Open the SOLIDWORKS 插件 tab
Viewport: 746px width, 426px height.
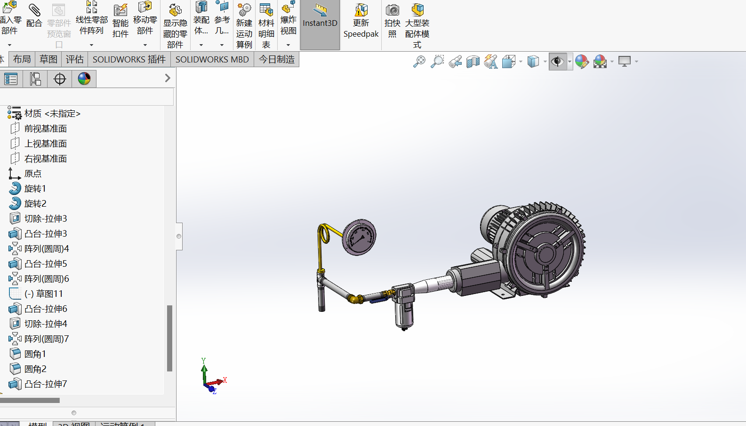click(129, 59)
